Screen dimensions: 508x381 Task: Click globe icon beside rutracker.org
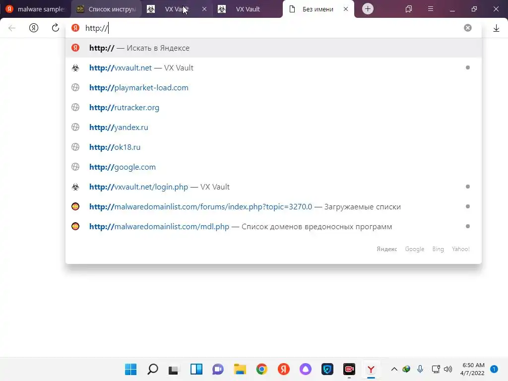(75, 107)
